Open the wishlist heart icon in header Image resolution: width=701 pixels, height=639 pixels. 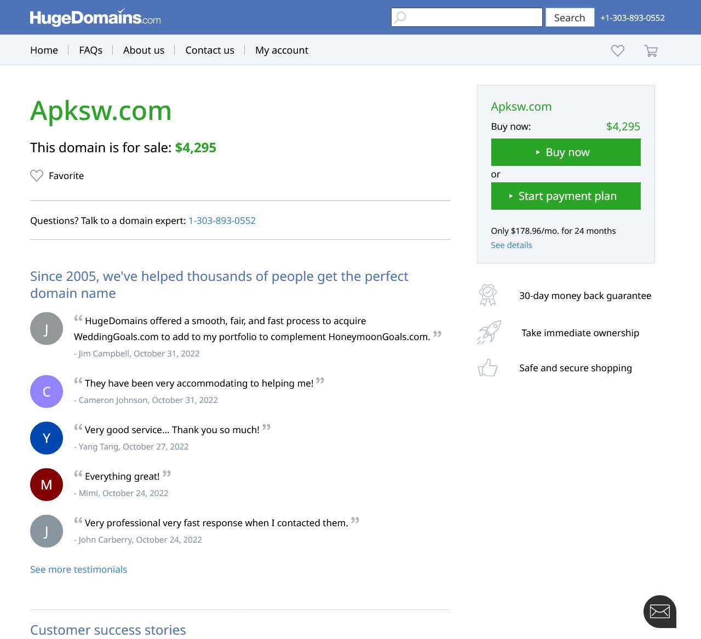click(x=618, y=50)
